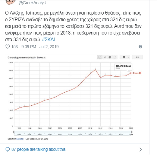Open the 9:09 PM - Jul 2, 2019 timestamp
The image size is (157, 162).
40,47
